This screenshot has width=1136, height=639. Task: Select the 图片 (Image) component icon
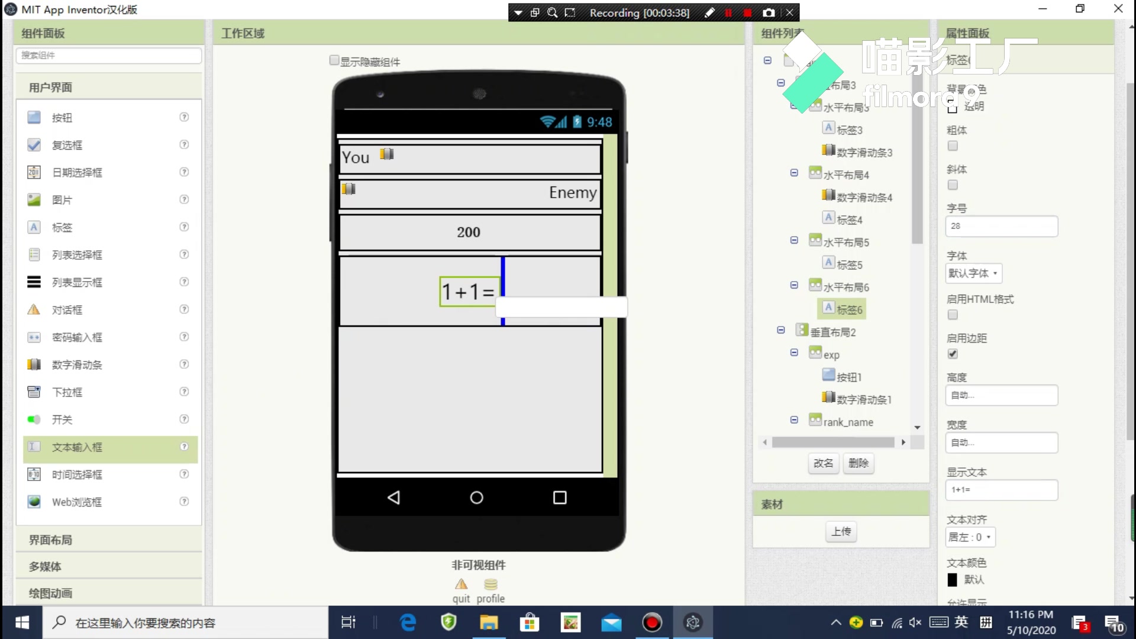[34, 199]
